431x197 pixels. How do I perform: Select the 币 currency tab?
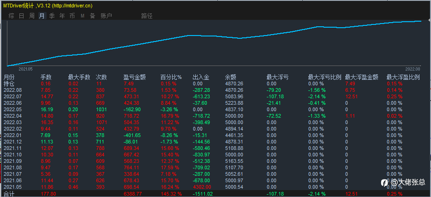coord(72,16)
